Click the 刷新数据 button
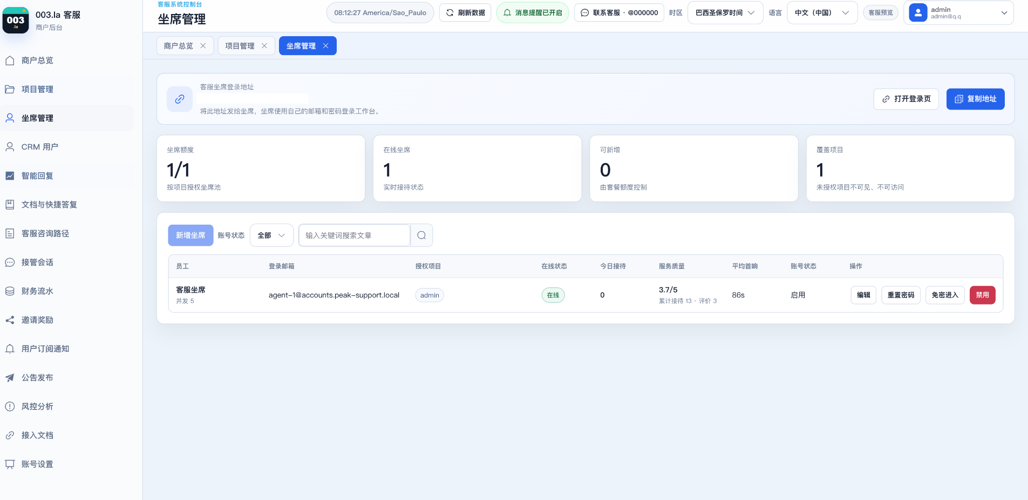1028x500 pixels. click(x=465, y=12)
